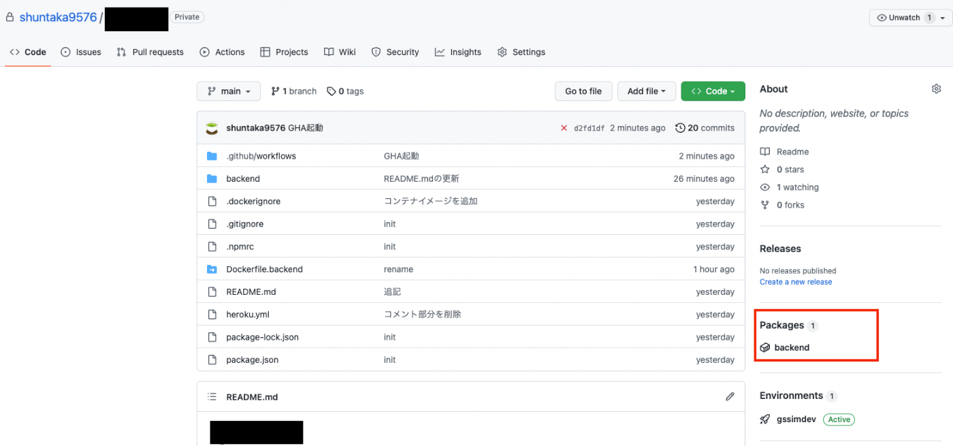Open the Environments heading link

(791, 396)
